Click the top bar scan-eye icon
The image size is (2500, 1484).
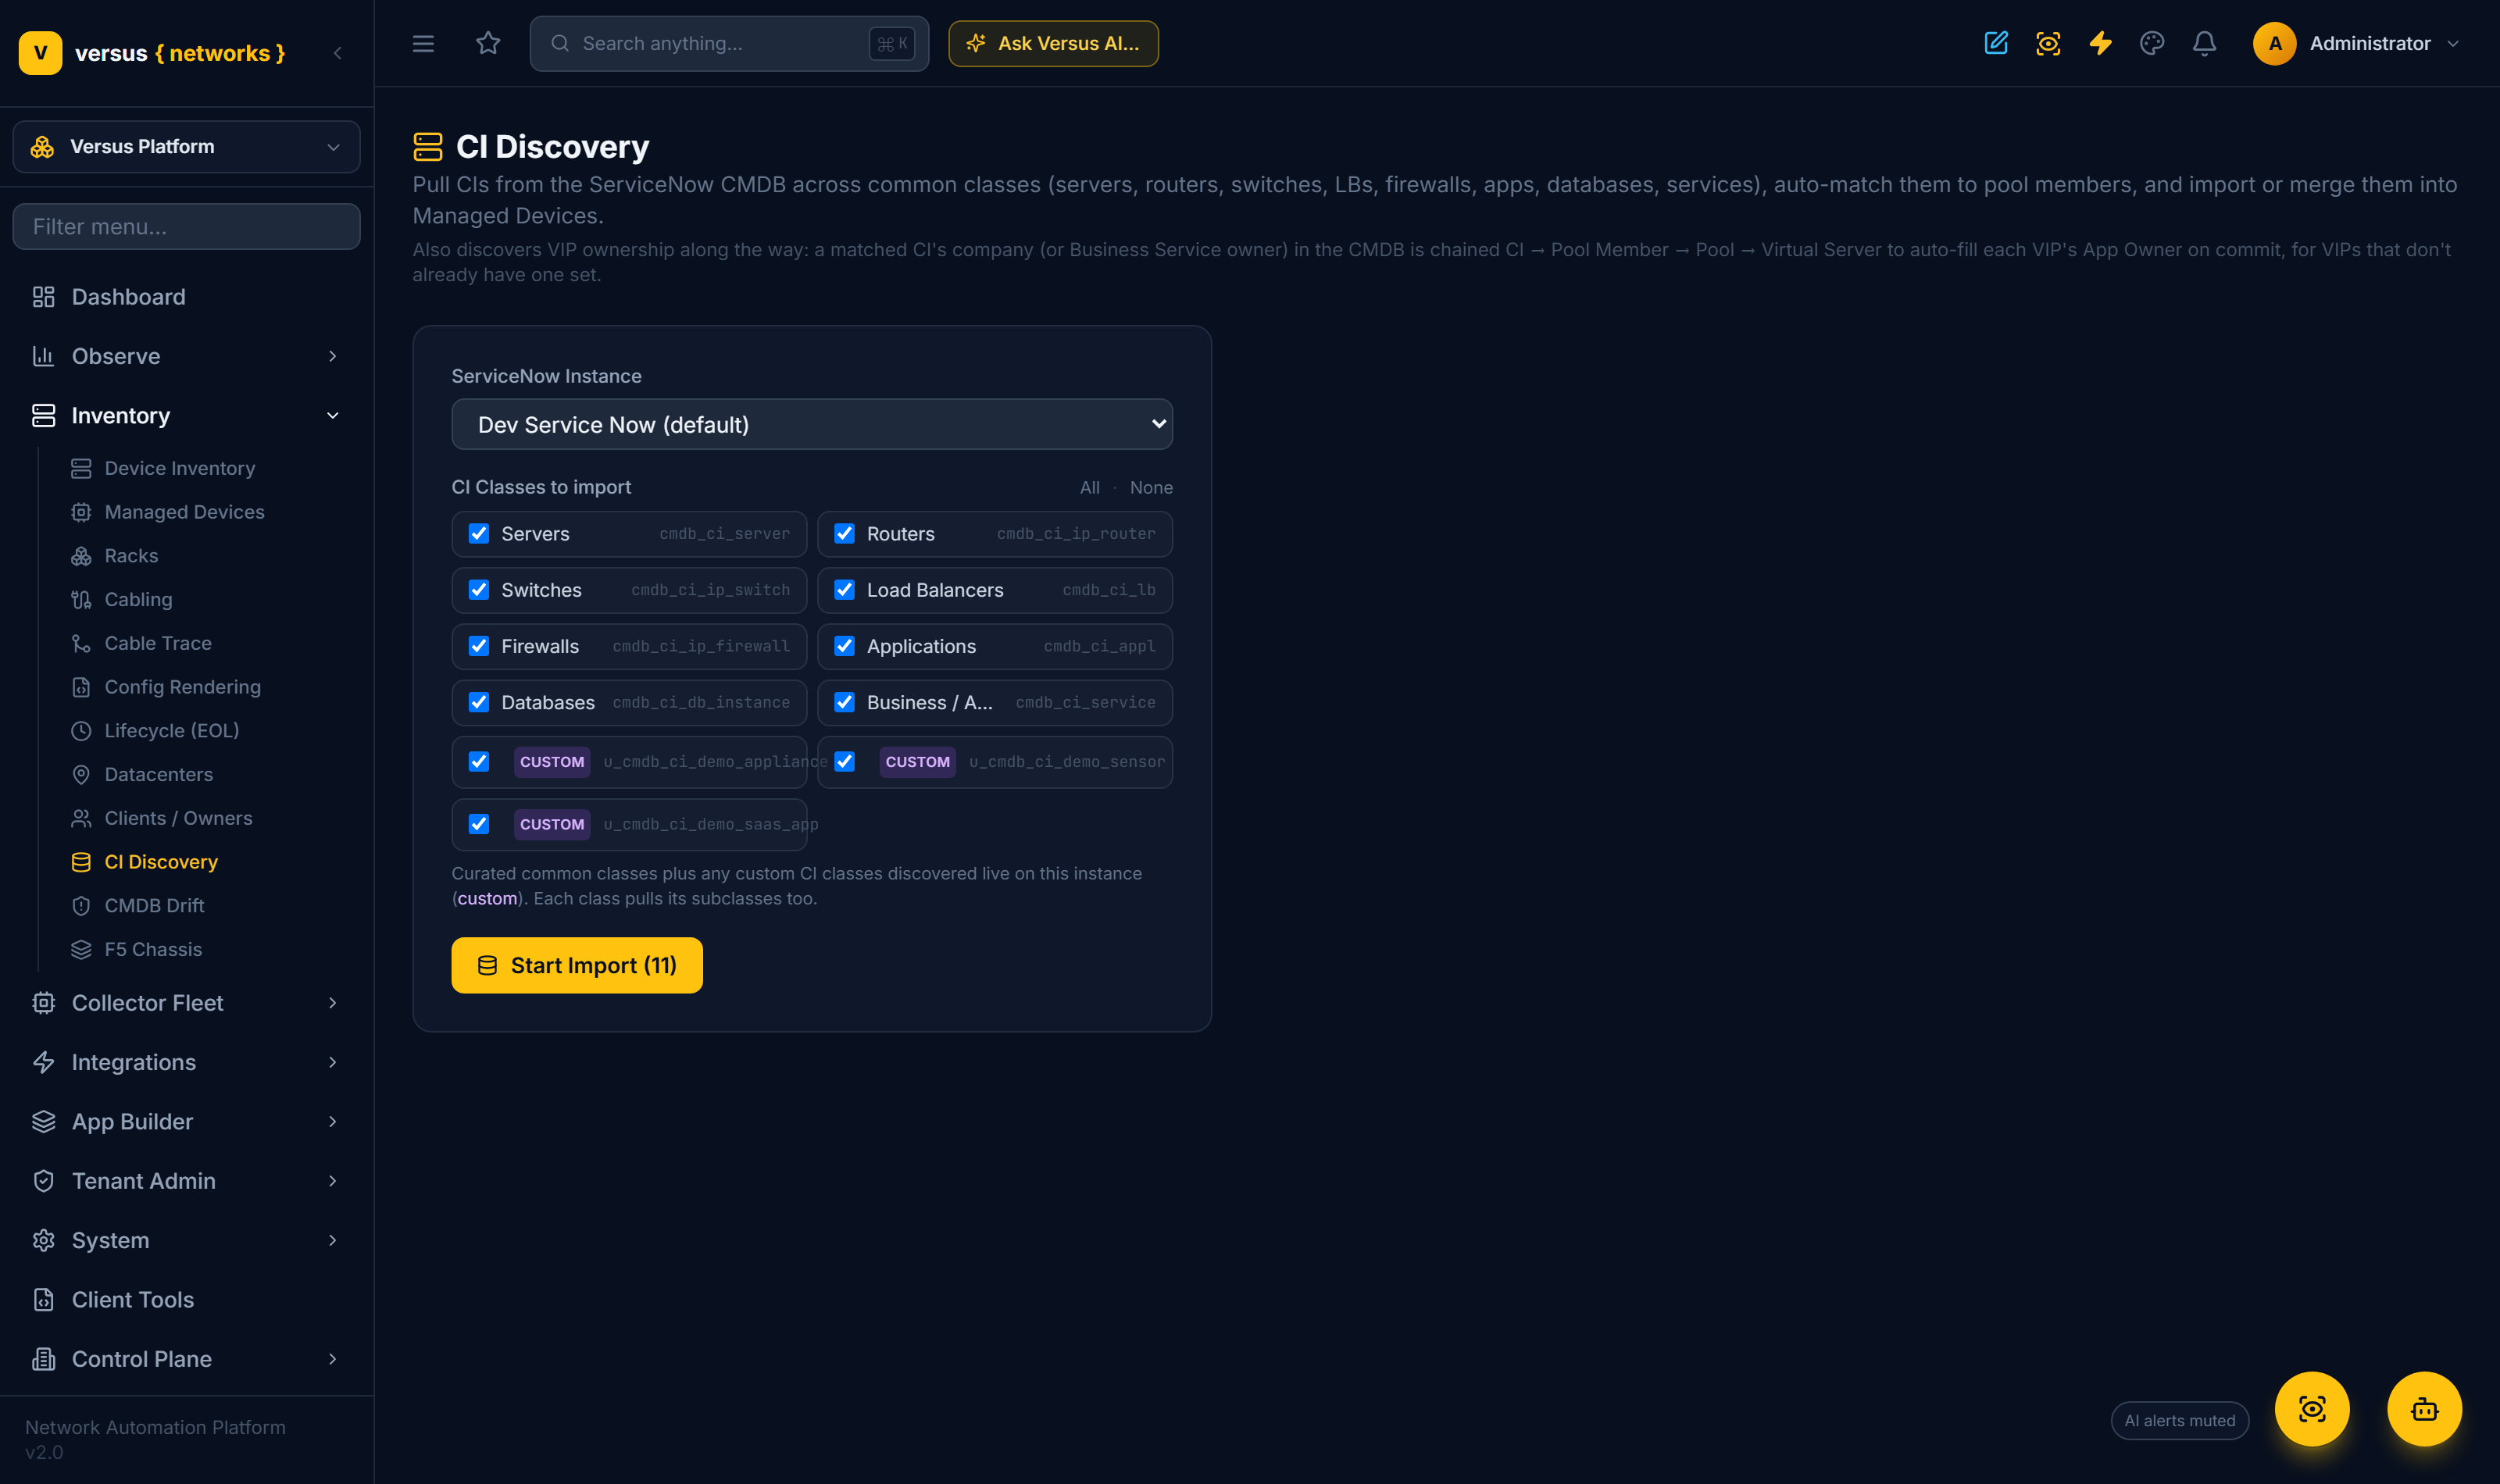click(2048, 43)
